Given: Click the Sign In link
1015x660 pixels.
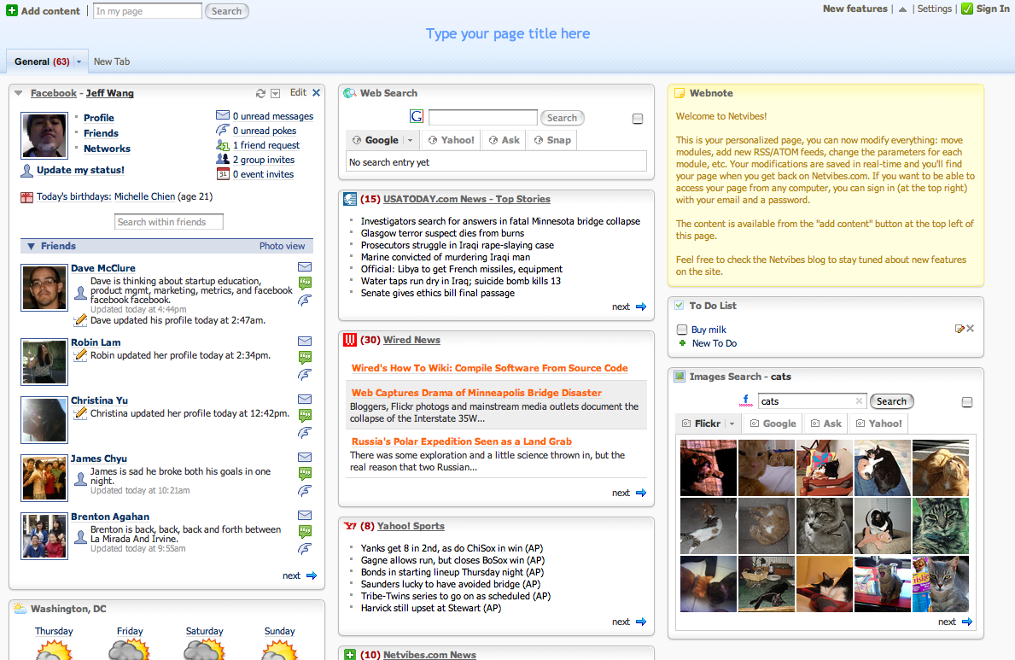Looking at the screenshot, I should coord(992,9).
